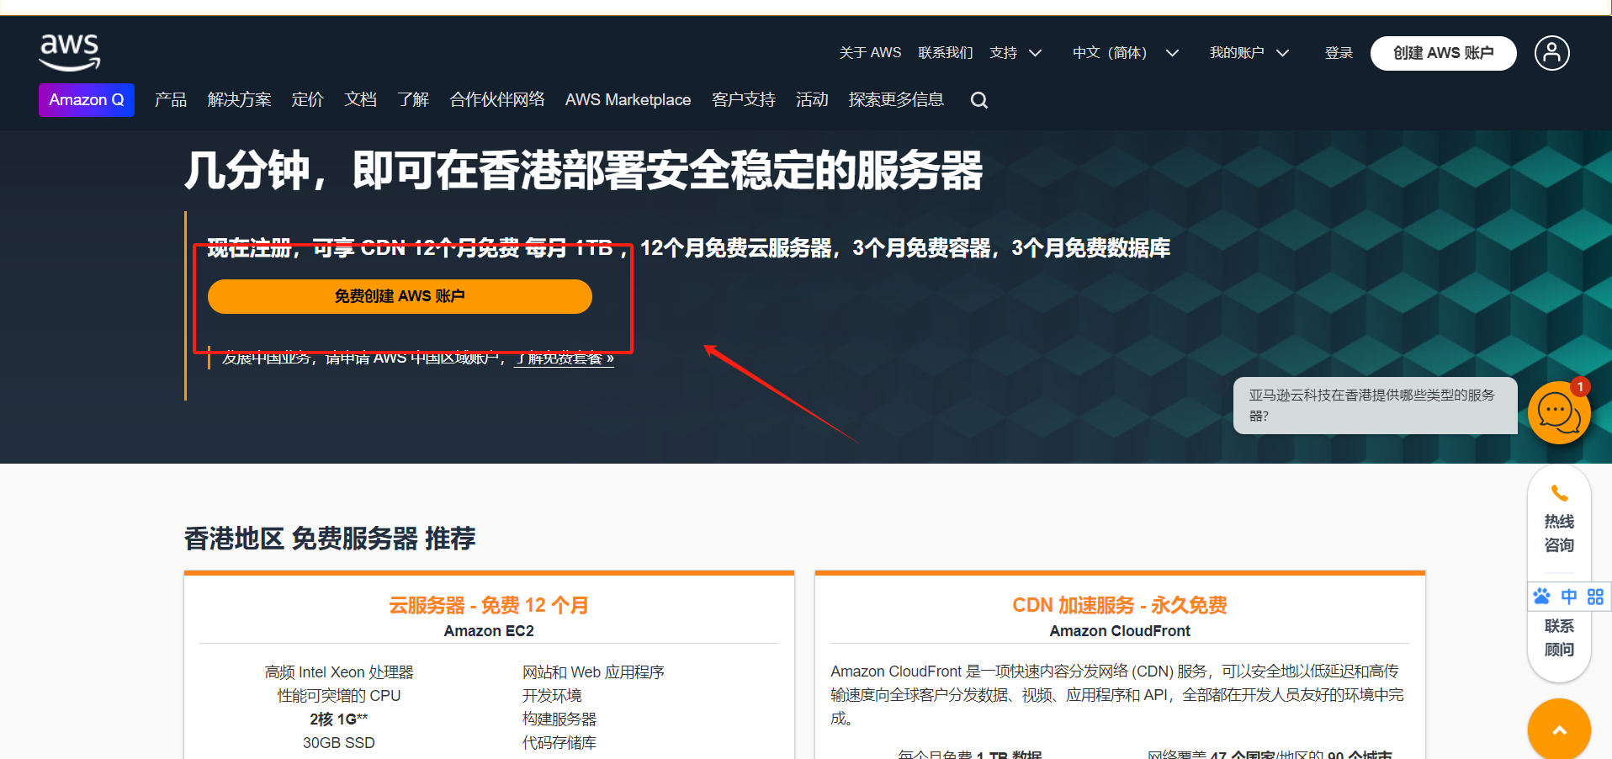
Task: Open the 了解 menu
Action: click(413, 100)
